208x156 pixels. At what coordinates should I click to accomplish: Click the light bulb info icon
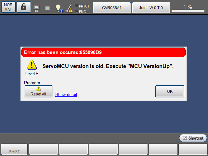point(59,8)
